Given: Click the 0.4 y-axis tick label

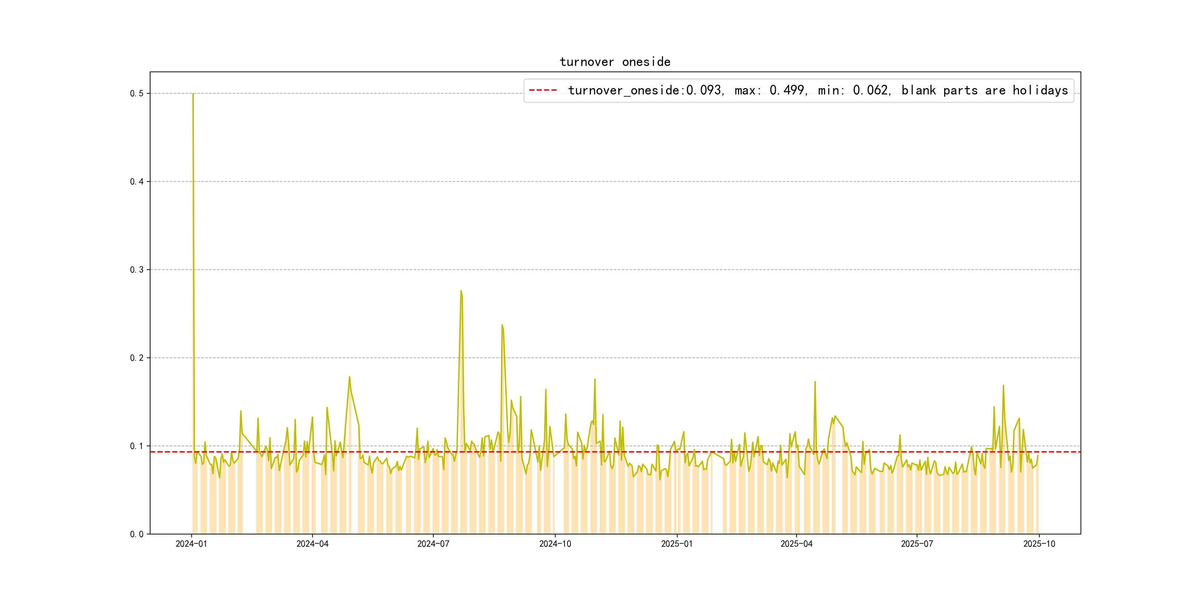Looking at the screenshot, I should click(137, 182).
